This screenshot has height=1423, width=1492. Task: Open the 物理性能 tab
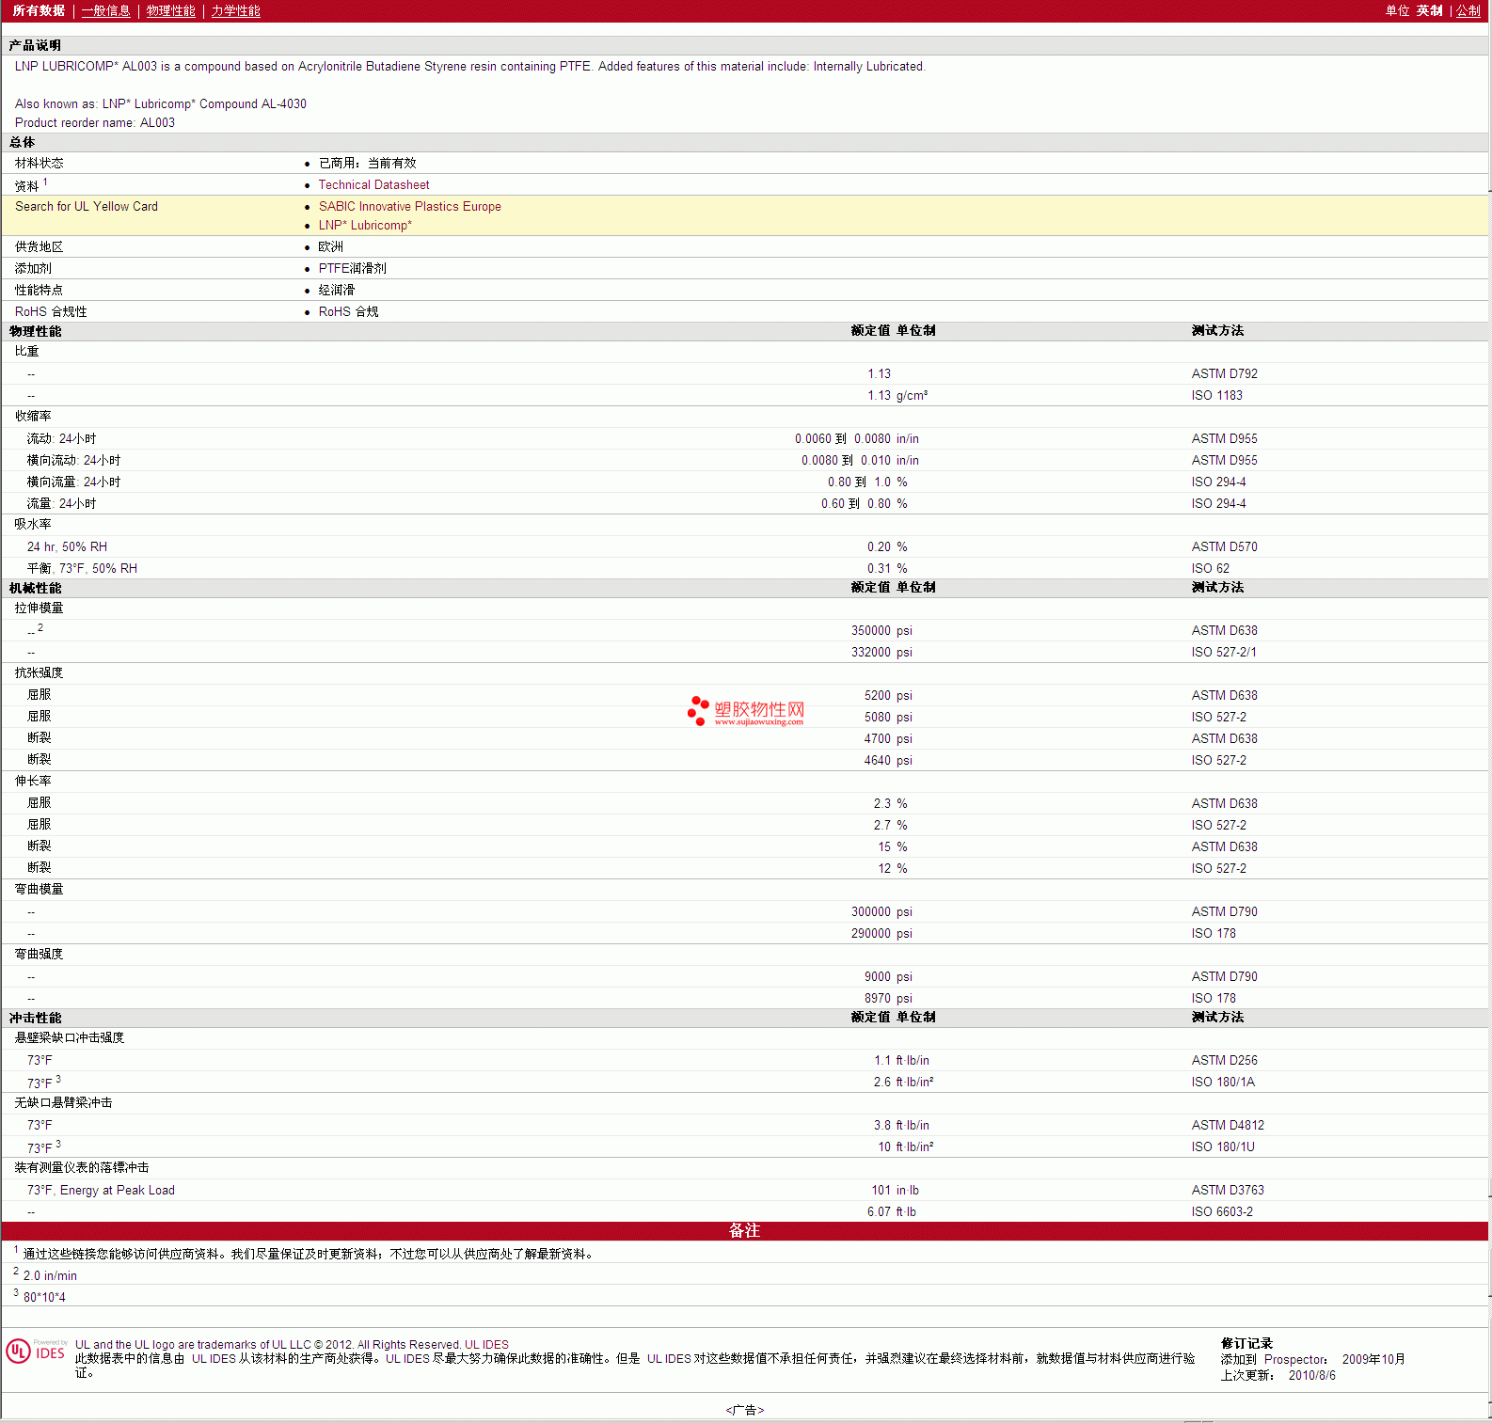coord(170,11)
